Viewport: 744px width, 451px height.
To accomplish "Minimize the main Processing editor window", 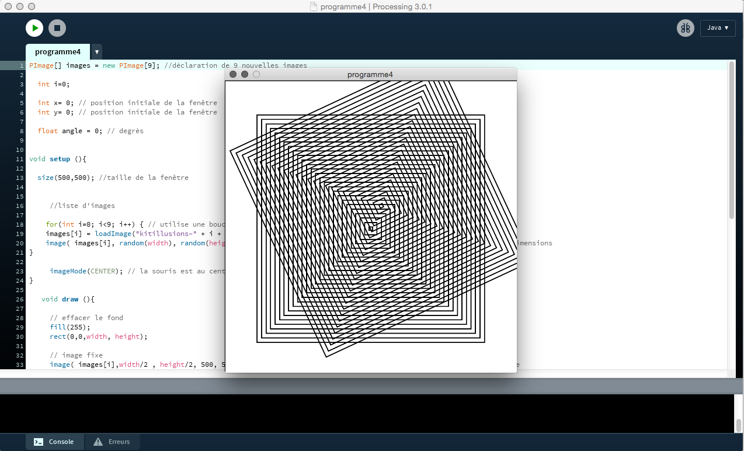I will 20,6.
